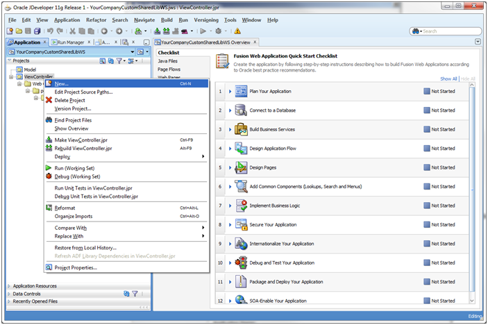The height and width of the screenshot is (325, 488).
Task: Click the Secure Your Application step icon
Action: click(x=241, y=224)
